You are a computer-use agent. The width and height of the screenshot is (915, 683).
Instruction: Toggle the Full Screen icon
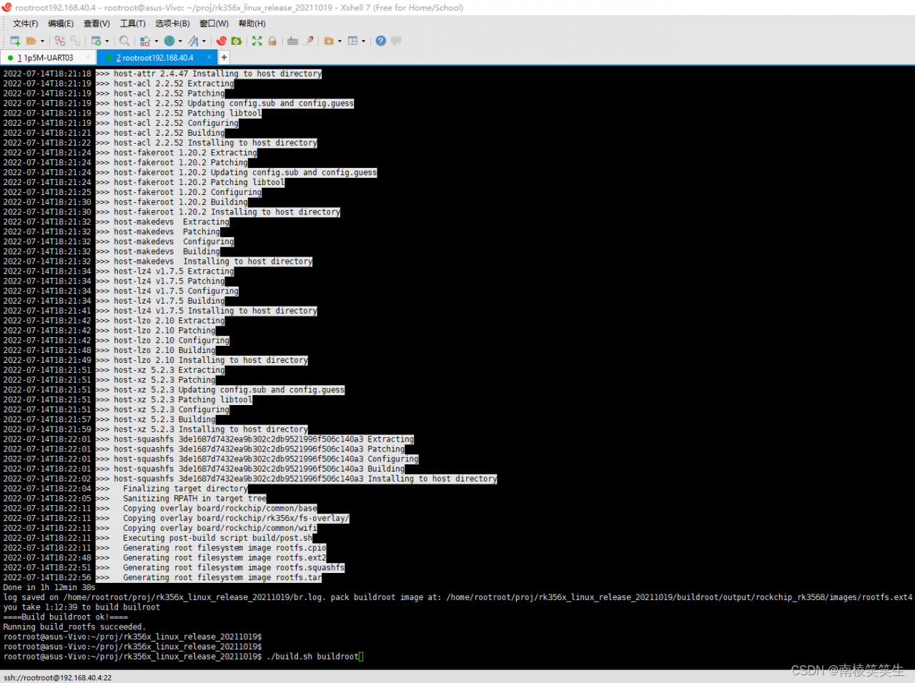click(257, 41)
